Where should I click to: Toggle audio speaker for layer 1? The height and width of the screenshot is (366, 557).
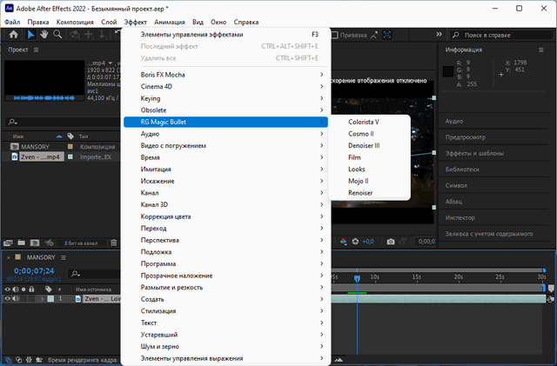pos(17,298)
